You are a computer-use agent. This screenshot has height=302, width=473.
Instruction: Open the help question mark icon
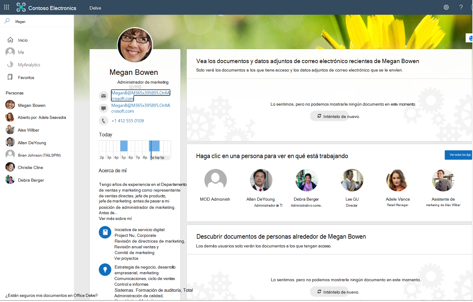461,7
